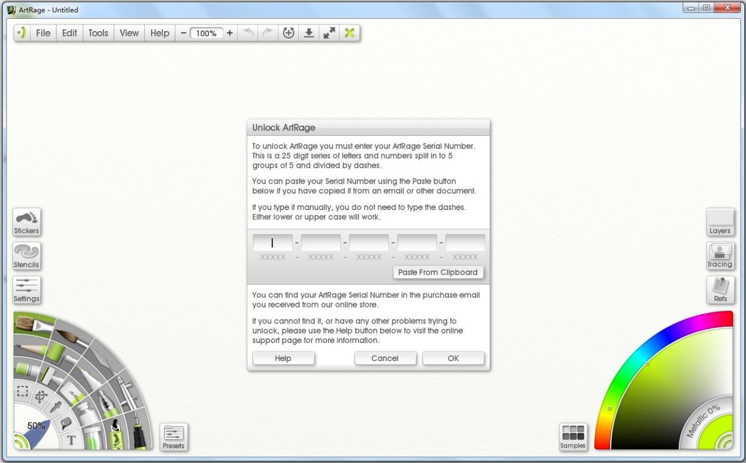Open the View menu
This screenshot has height=463, width=746.
coord(129,33)
